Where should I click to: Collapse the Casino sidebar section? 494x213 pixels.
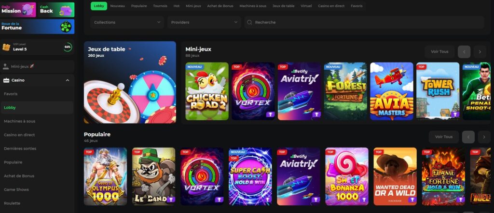pyautogui.click(x=67, y=80)
